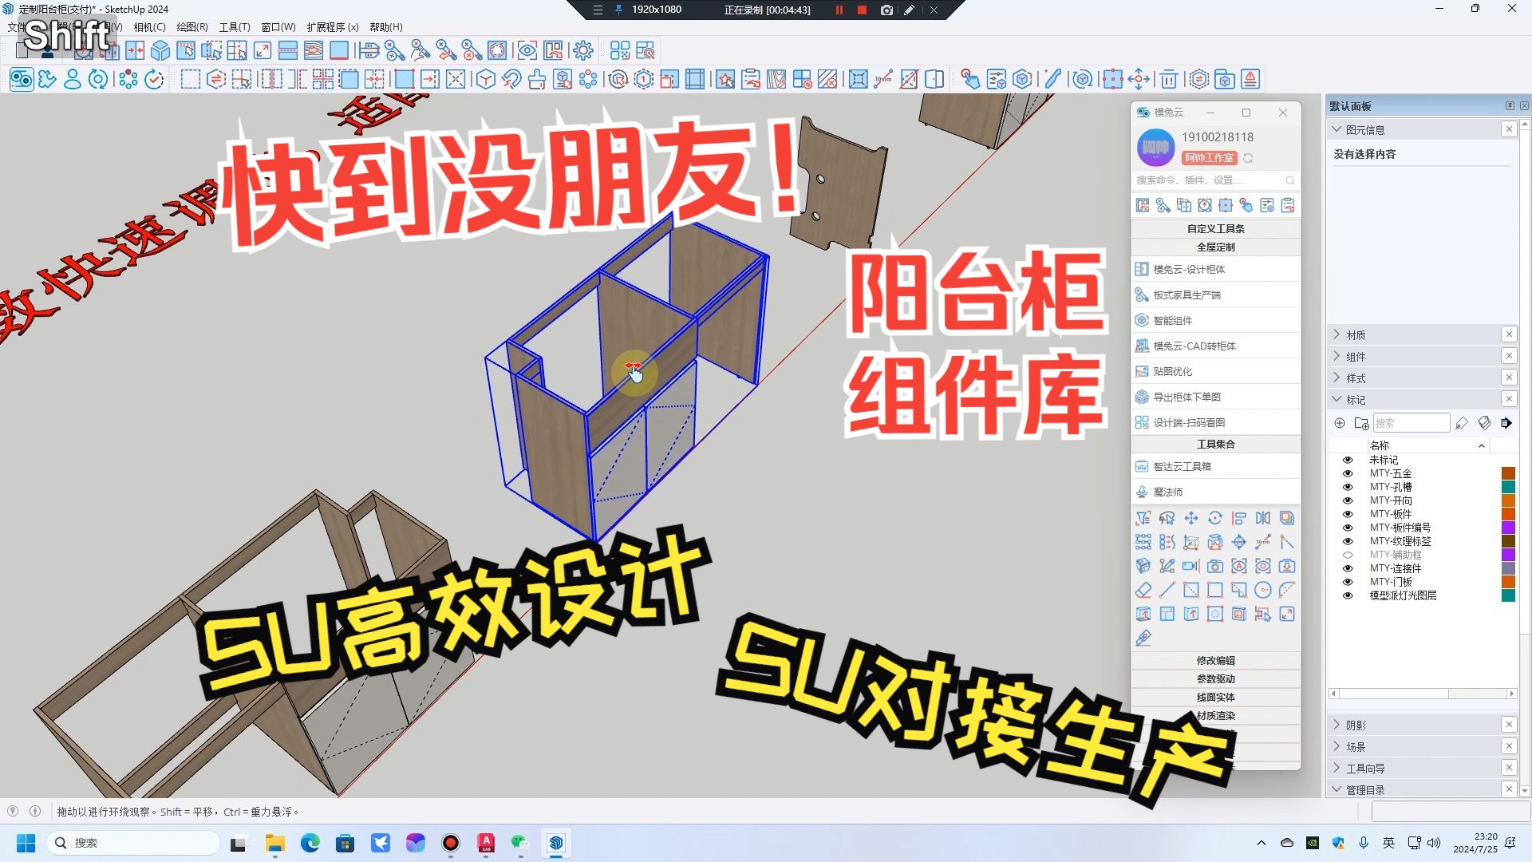Collapse the 管理目录 panel
The height and width of the screenshot is (862, 1532).
click(1337, 789)
